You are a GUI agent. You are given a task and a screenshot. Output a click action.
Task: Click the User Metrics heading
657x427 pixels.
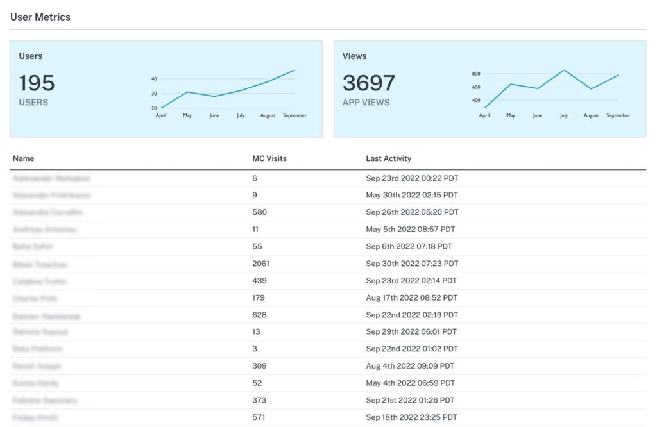click(x=40, y=17)
